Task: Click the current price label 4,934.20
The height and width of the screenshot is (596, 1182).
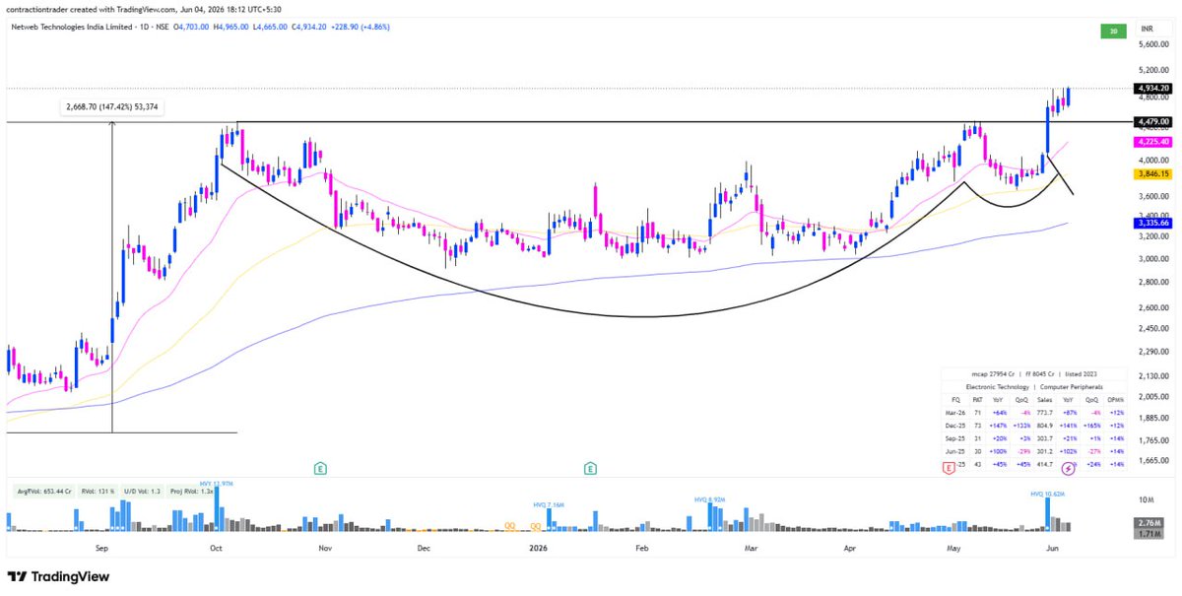Action: click(1152, 89)
